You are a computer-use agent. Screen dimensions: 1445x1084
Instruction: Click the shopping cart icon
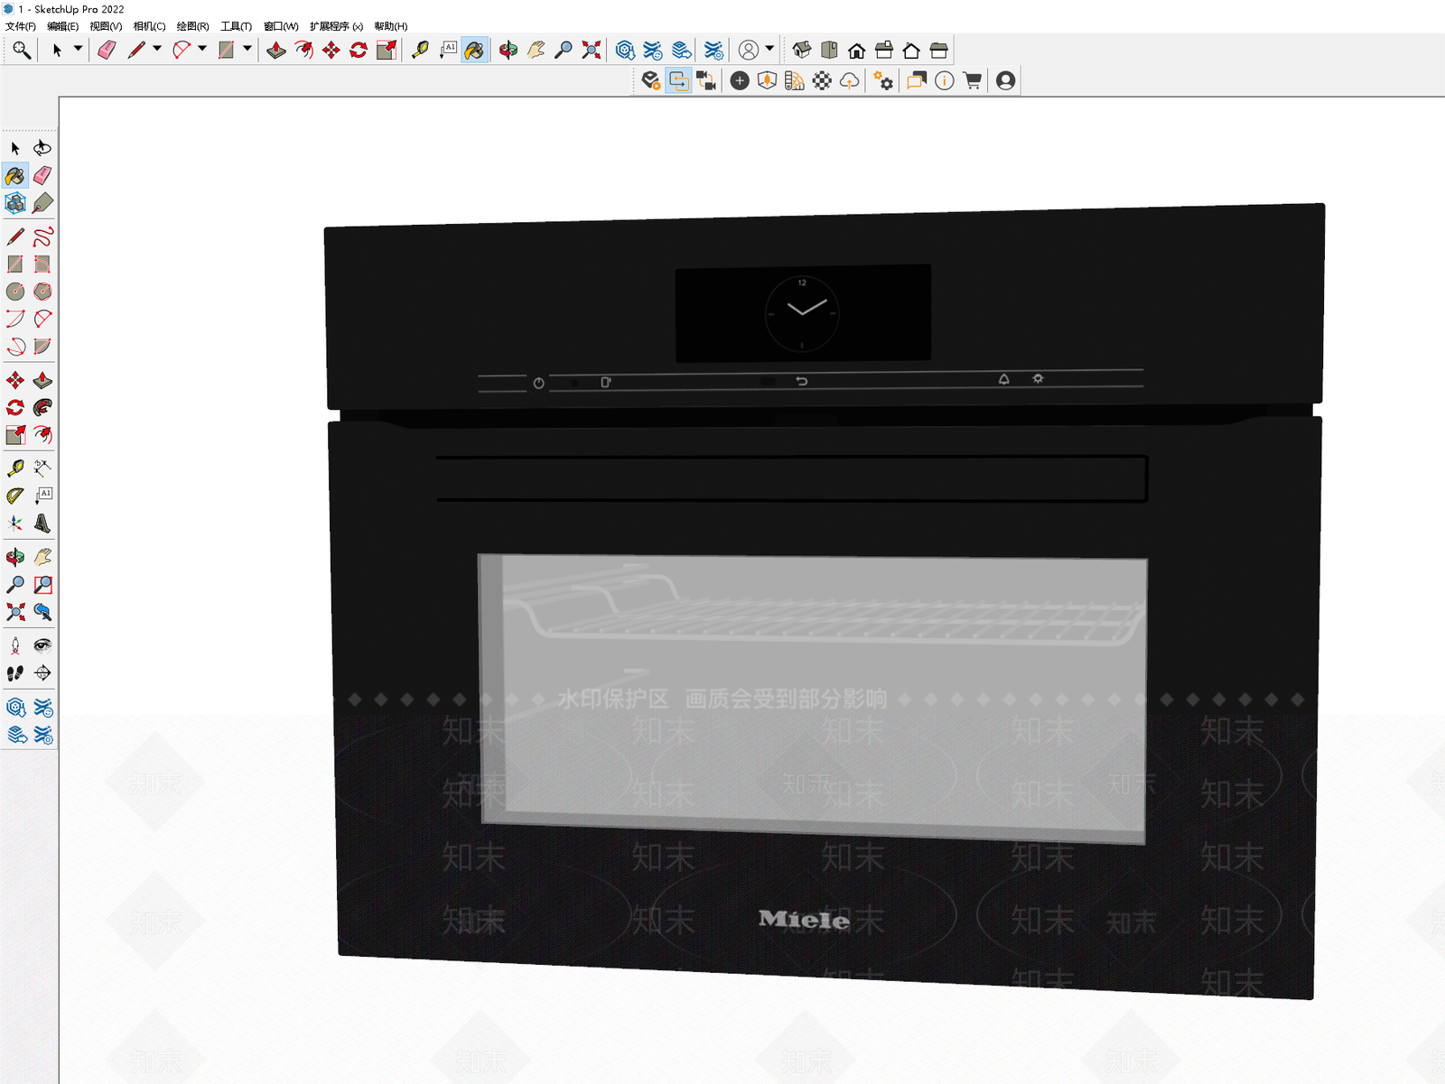(973, 81)
